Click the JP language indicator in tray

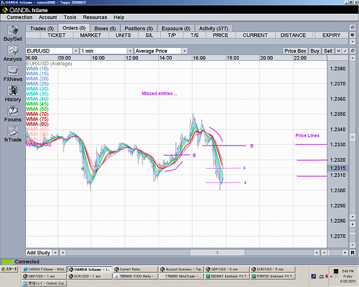tap(314, 277)
